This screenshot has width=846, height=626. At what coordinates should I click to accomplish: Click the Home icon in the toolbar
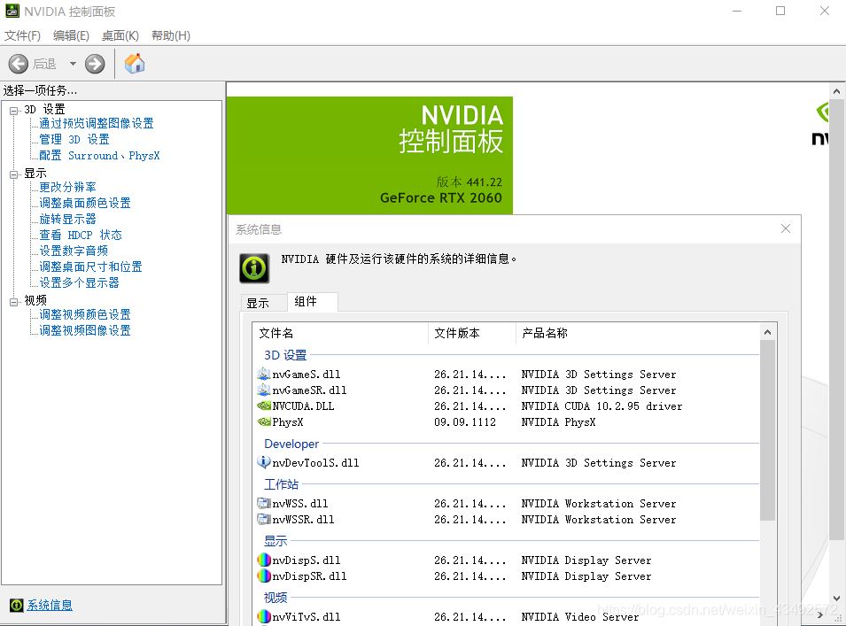click(x=135, y=64)
